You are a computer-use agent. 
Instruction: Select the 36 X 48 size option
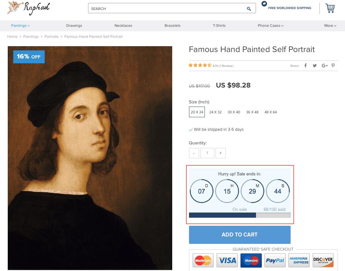pyautogui.click(x=252, y=112)
